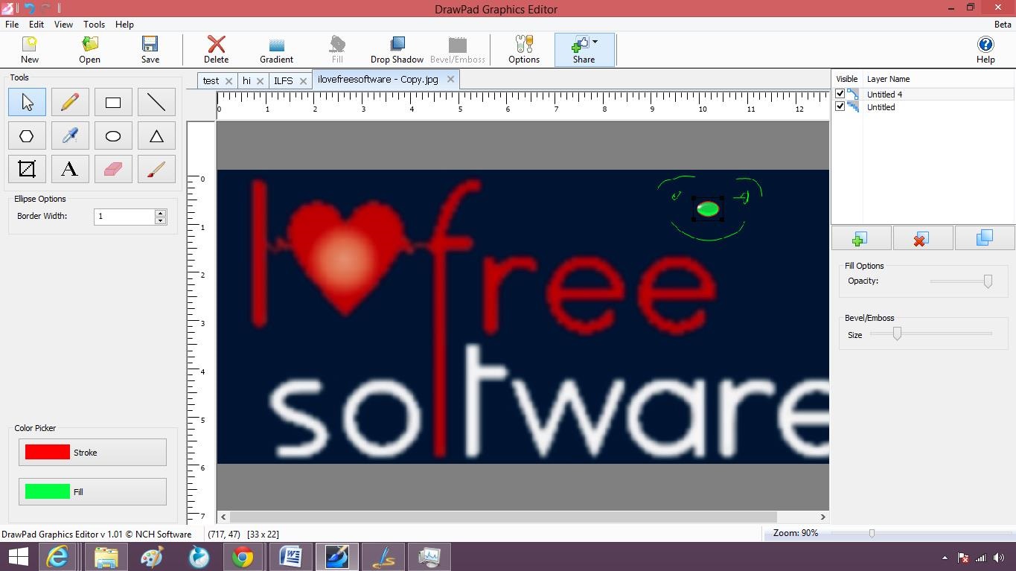Screen dimensions: 1016x571
Task: Undo using the title bar arrow
Action: (x=30, y=8)
